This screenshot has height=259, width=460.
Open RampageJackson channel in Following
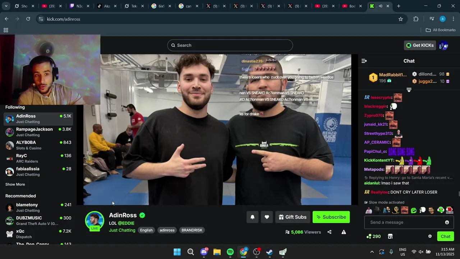38,132
